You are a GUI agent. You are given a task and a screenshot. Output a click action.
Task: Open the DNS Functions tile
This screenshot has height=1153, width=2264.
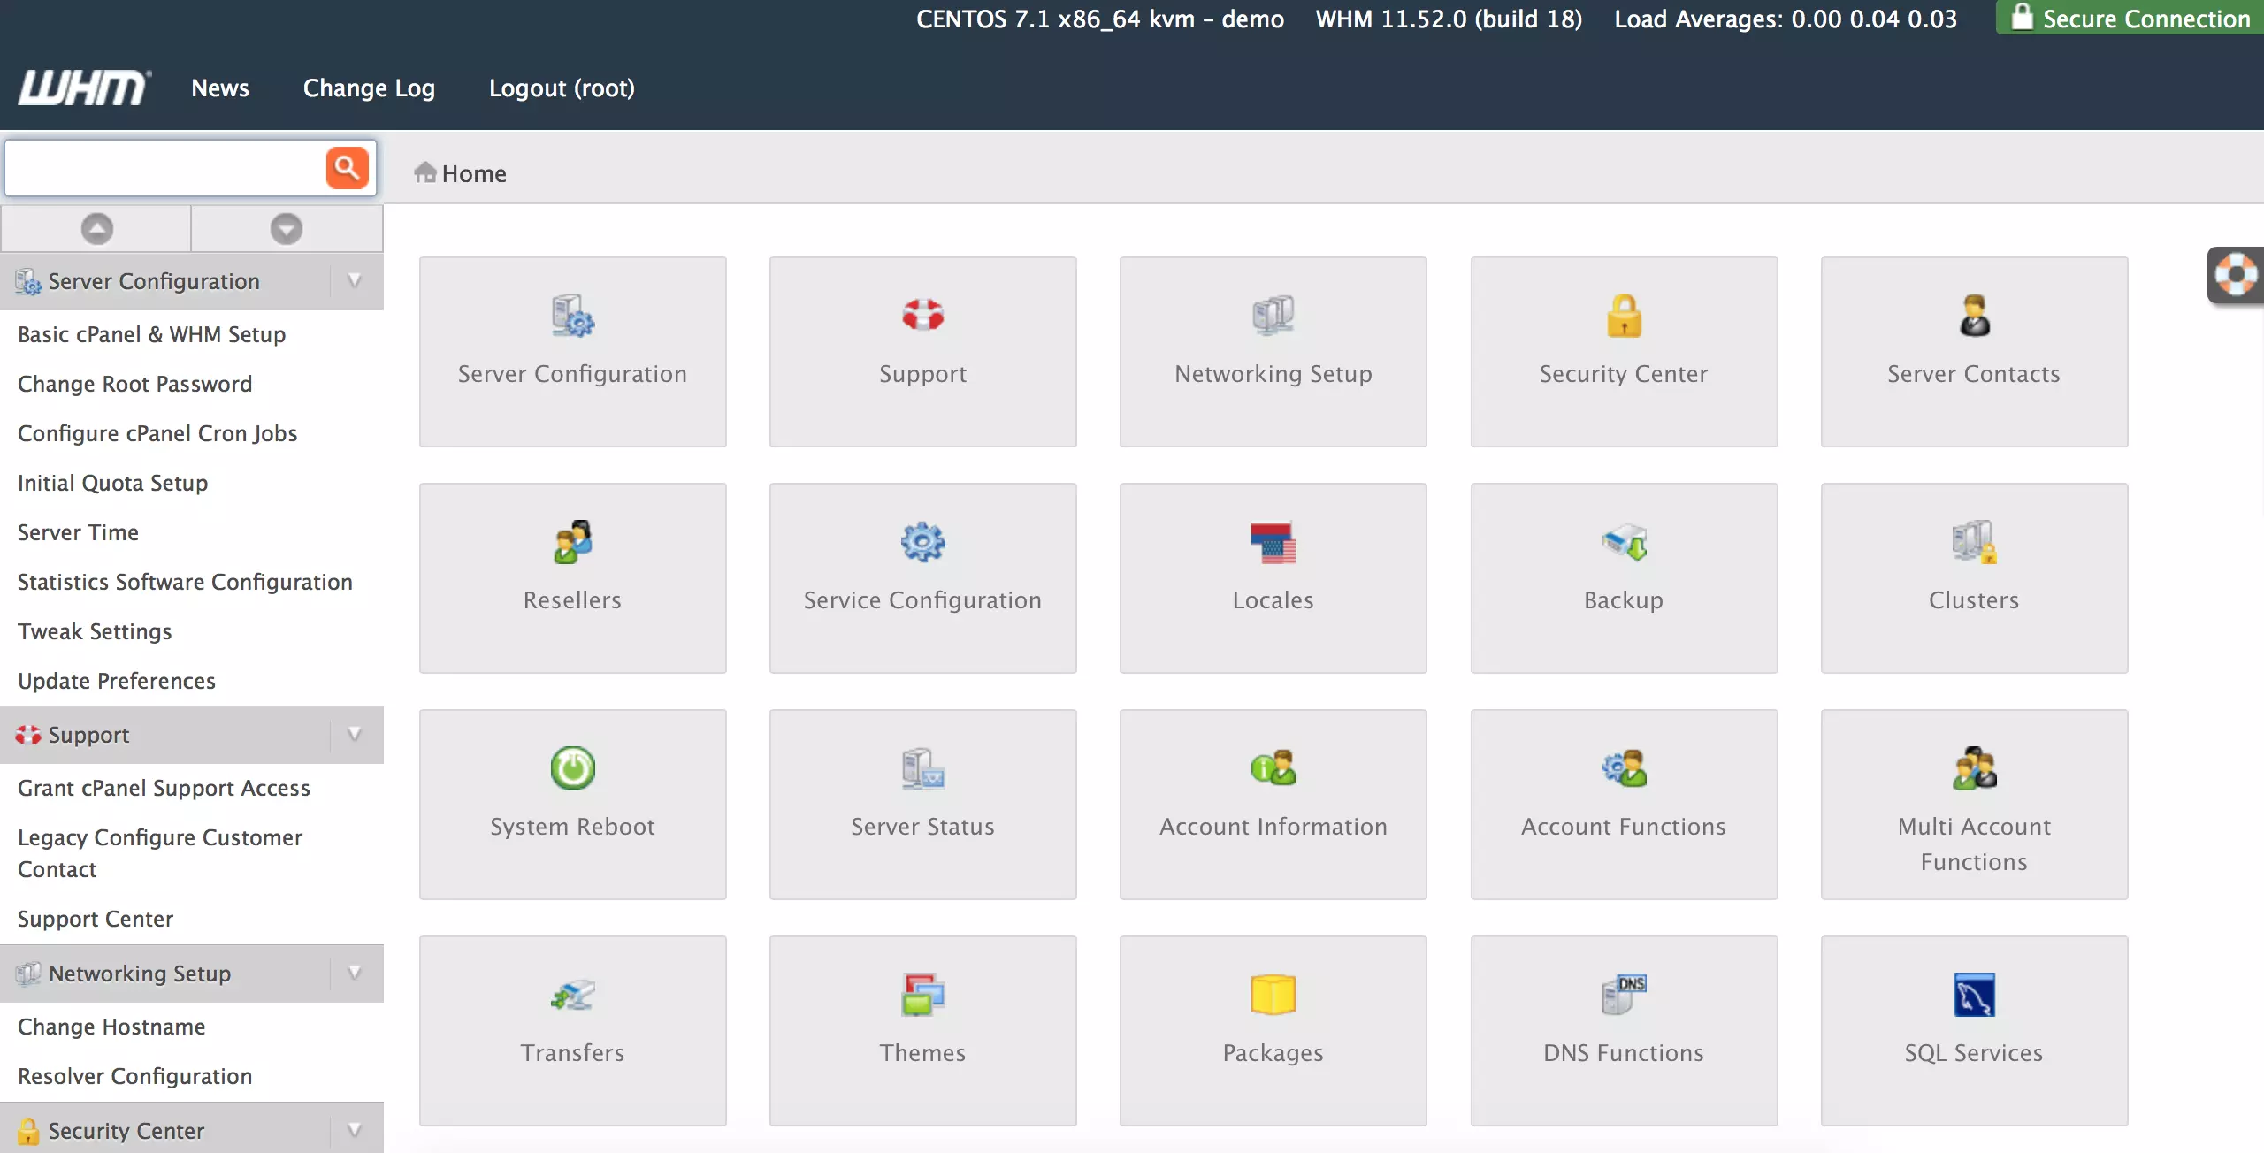[1623, 1029]
